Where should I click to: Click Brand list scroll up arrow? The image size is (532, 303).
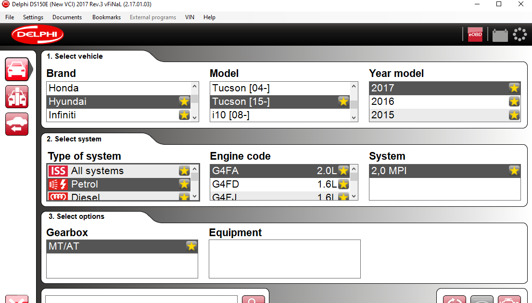[194, 86]
